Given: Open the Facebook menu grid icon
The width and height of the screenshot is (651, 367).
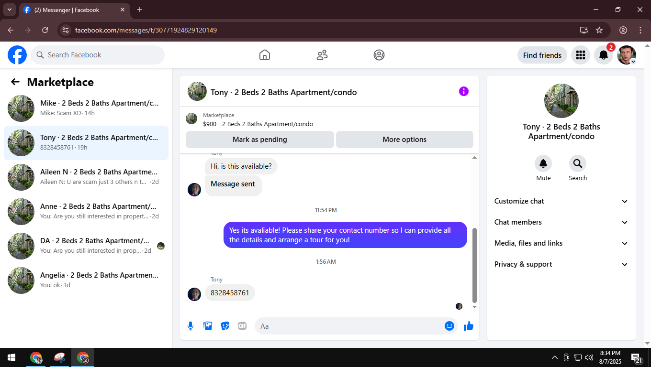Looking at the screenshot, I should pyautogui.click(x=581, y=55).
